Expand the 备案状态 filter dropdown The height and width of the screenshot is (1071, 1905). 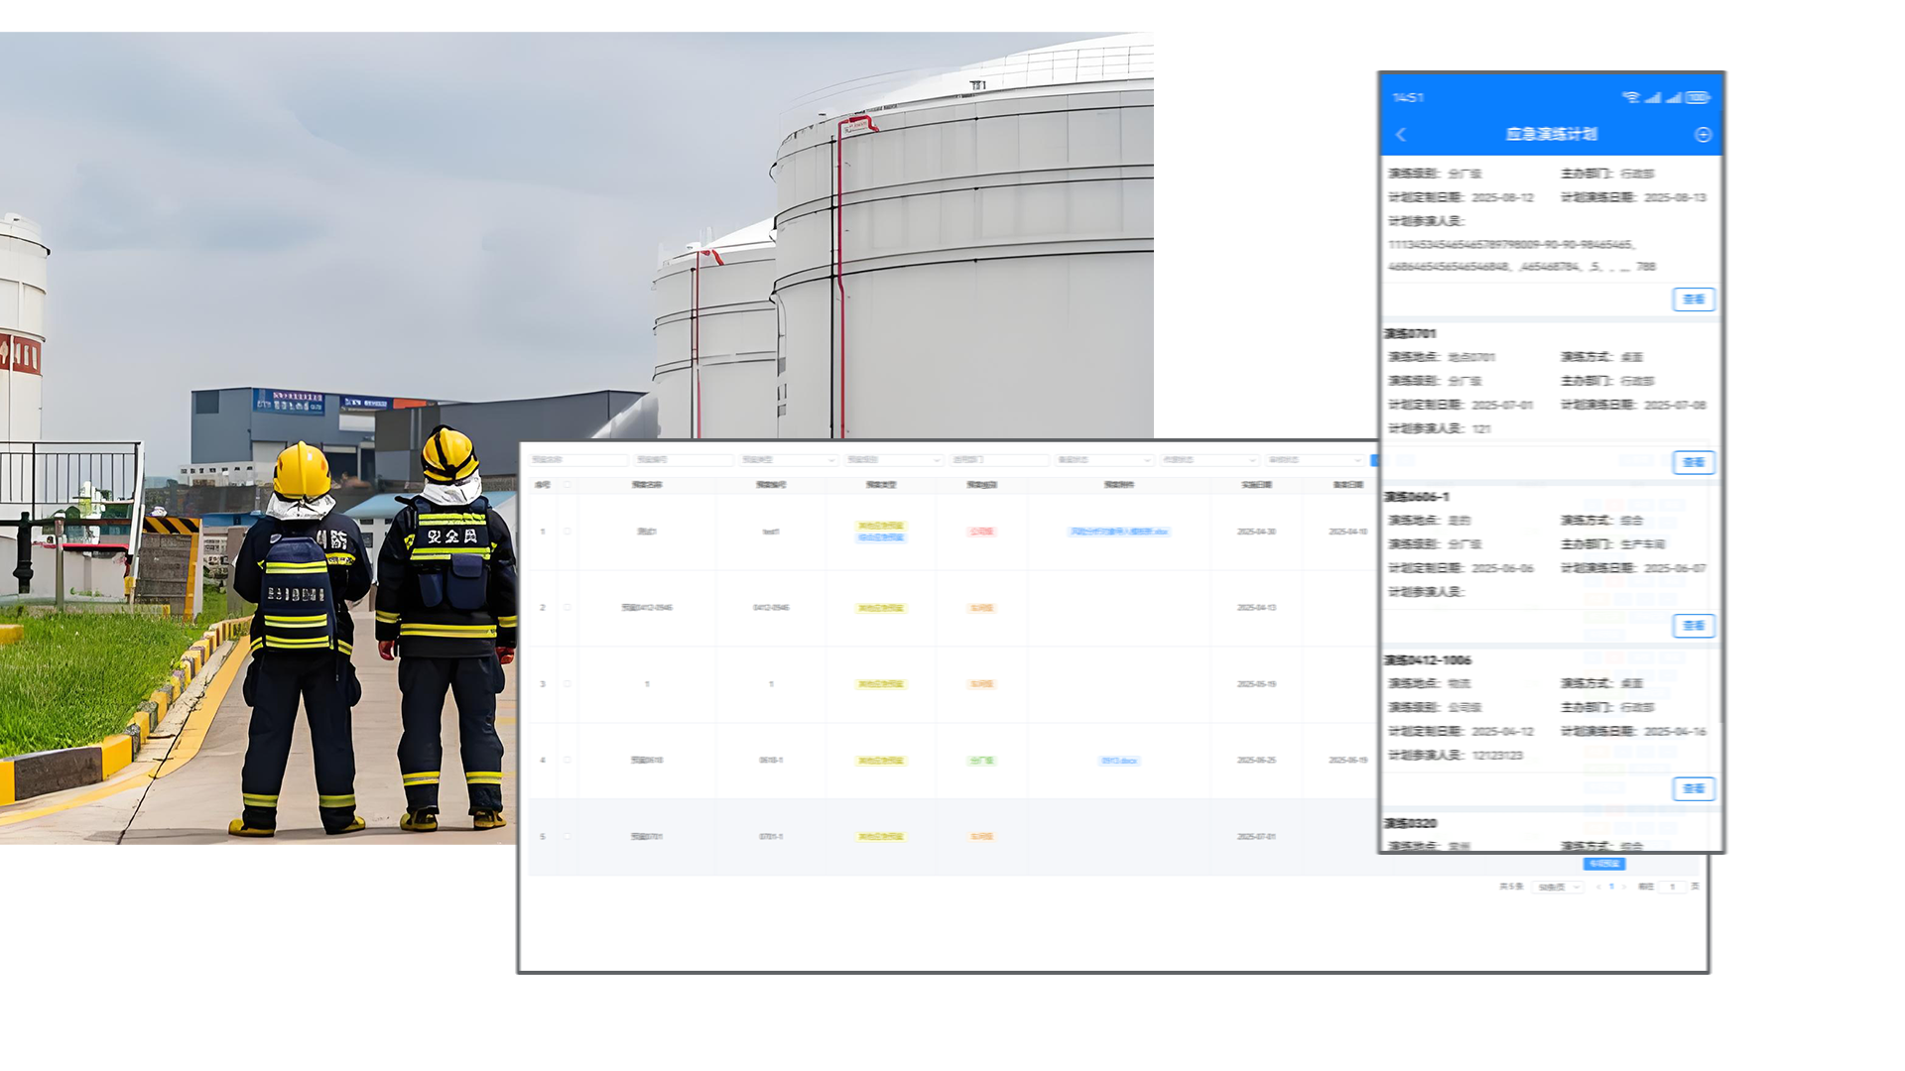[1104, 460]
